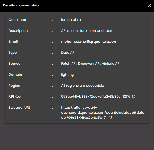This screenshot has height=150, width=154.
Task: Click the 'Swagger URL' field label
Action: point(19,108)
